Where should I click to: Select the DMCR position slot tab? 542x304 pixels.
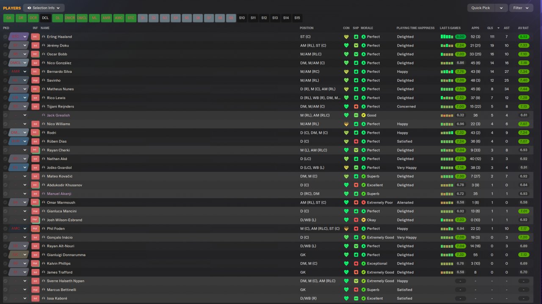[70, 18]
